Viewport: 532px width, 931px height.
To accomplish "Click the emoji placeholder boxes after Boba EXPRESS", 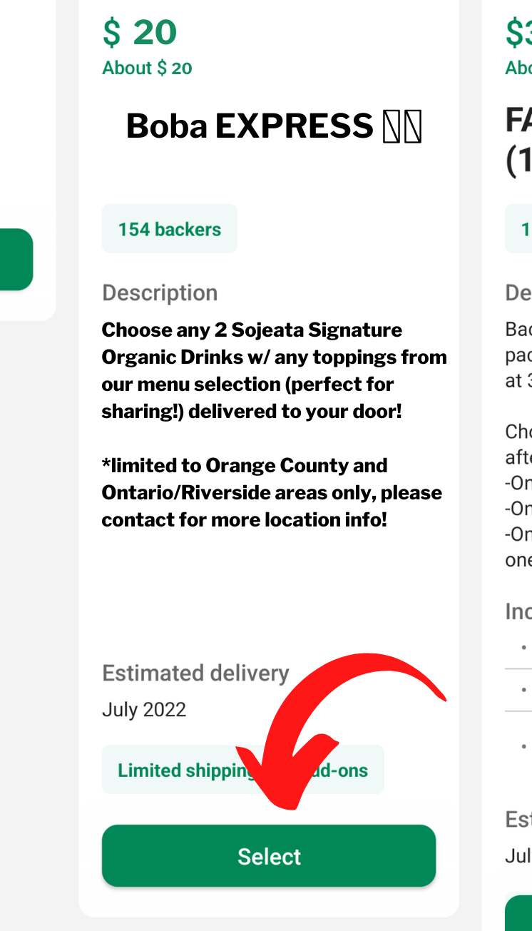I will pos(403,127).
